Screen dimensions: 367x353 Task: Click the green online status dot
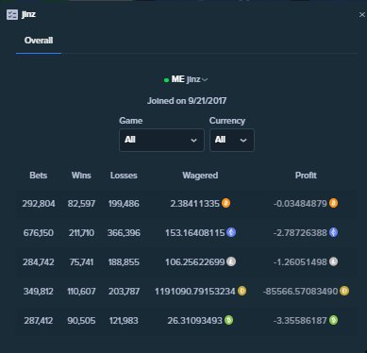tap(166, 80)
